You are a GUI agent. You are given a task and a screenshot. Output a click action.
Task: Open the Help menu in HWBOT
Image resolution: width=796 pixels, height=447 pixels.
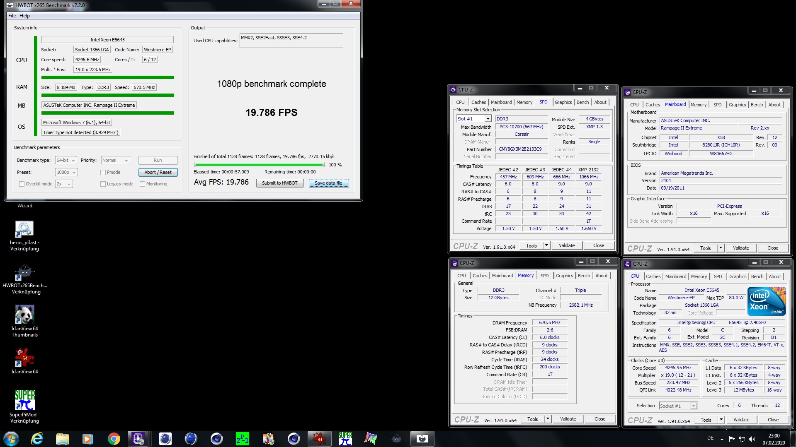click(24, 16)
